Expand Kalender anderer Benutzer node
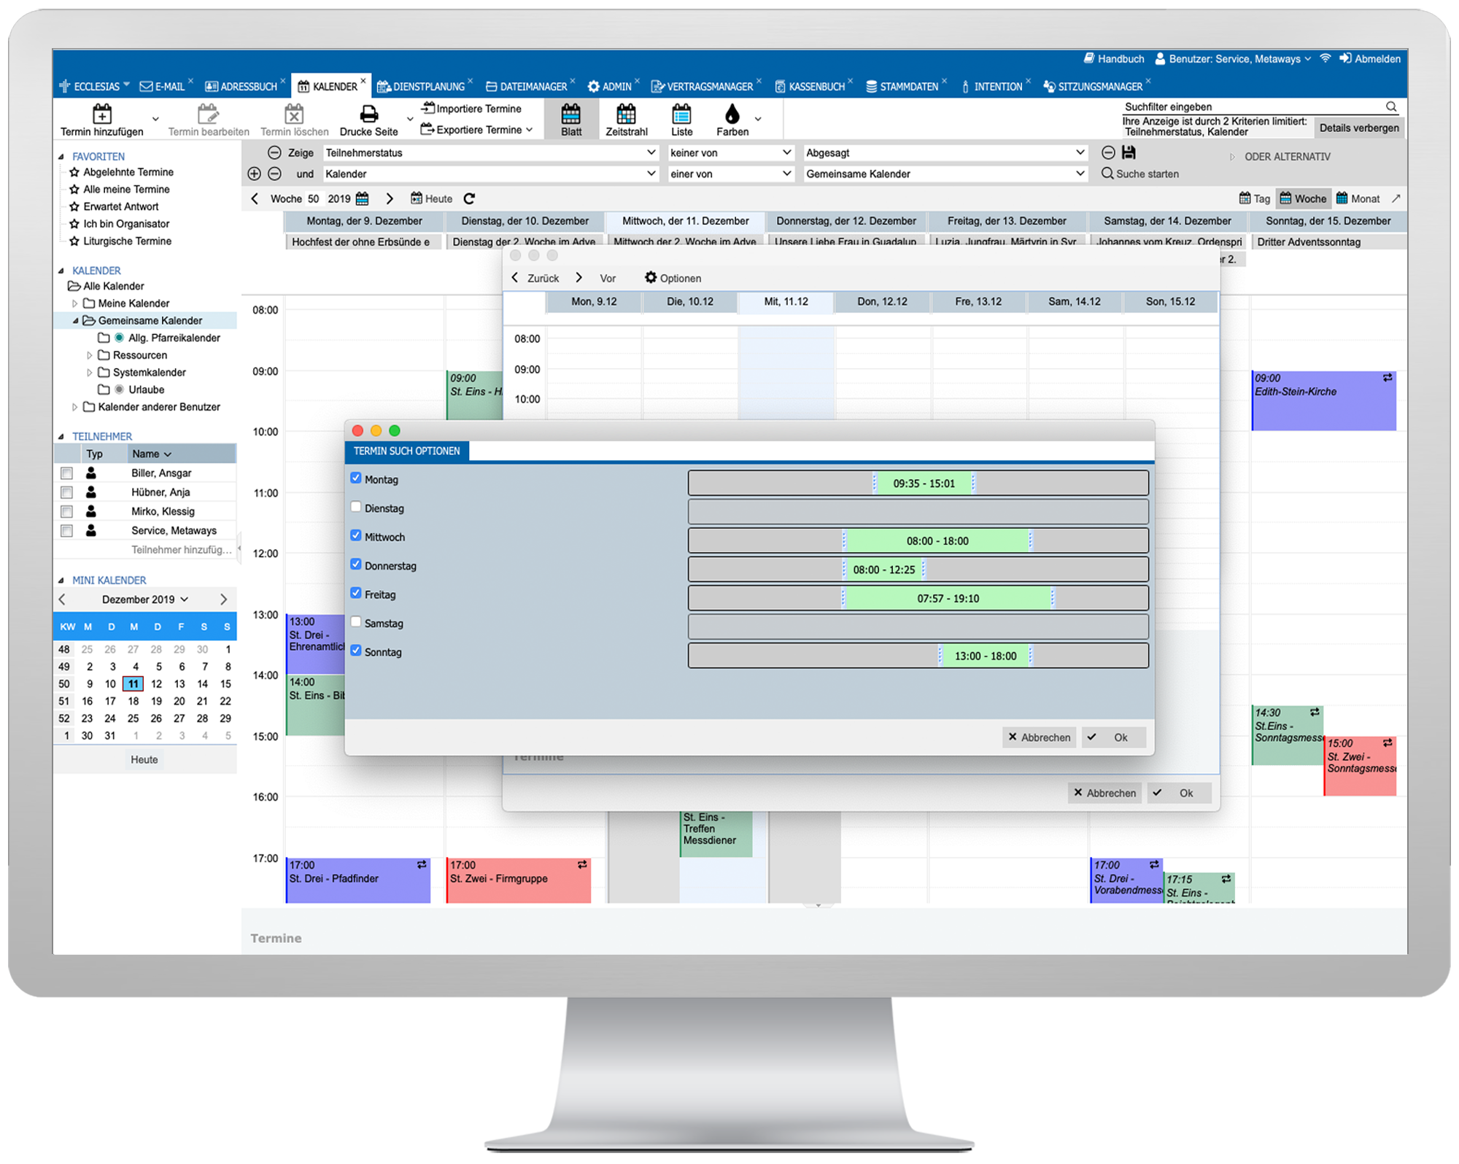This screenshot has width=1459, height=1164. tap(74, 407)
